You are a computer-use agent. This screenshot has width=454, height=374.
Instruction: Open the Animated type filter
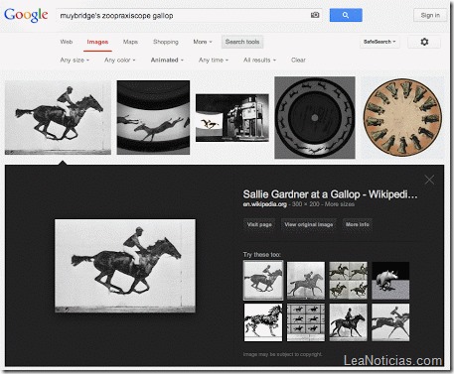point(167,60)
